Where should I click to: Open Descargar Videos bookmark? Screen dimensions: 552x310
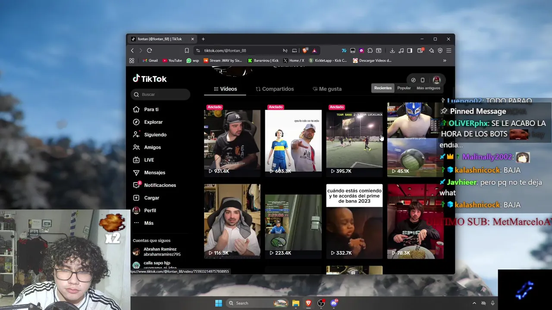click(372, 61)
